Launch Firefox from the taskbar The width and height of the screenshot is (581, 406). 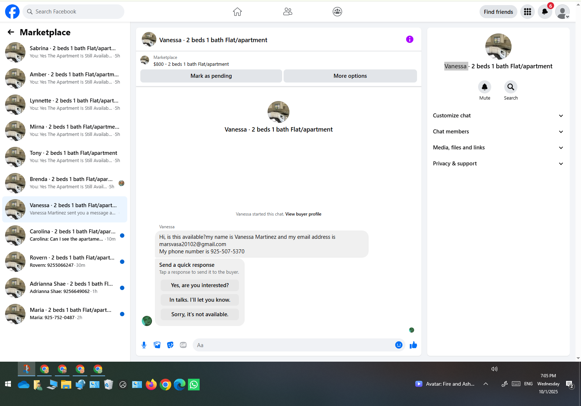(x=151, y=385)
